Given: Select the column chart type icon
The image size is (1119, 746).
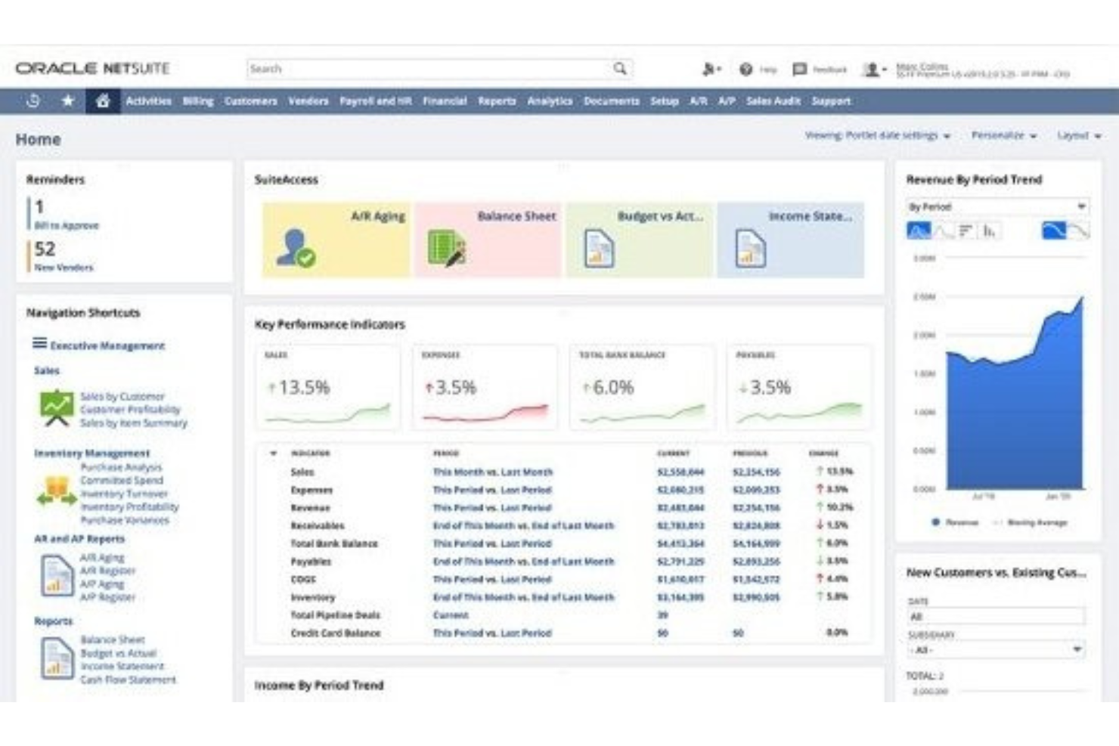Looking at the screenshot, I should tap(989, 231).
